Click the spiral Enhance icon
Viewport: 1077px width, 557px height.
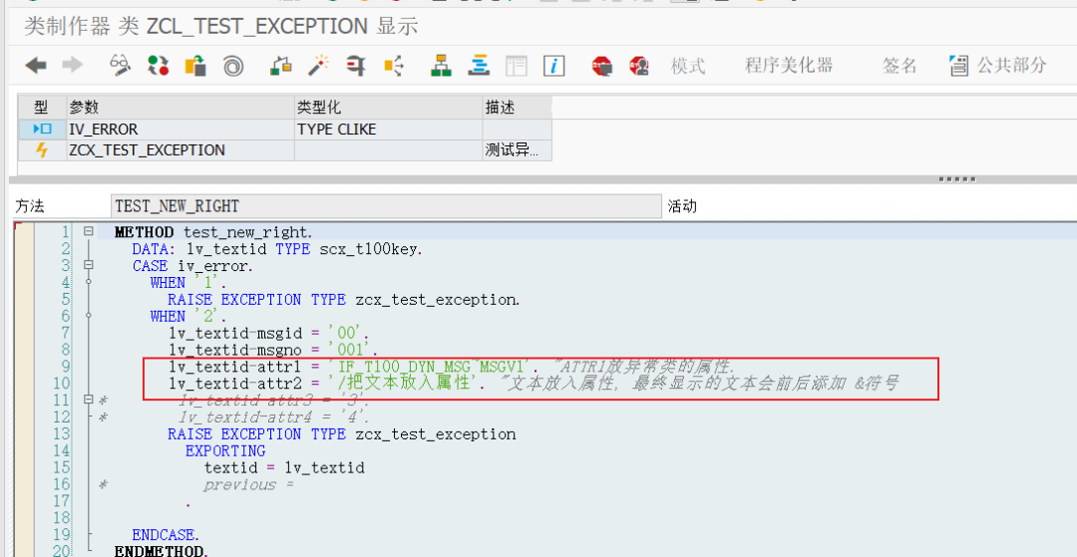233,66
